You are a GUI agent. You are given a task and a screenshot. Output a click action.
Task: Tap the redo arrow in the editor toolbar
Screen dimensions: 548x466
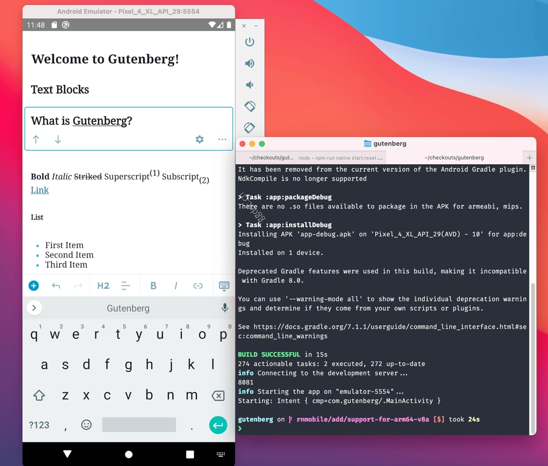pos(78,286)
